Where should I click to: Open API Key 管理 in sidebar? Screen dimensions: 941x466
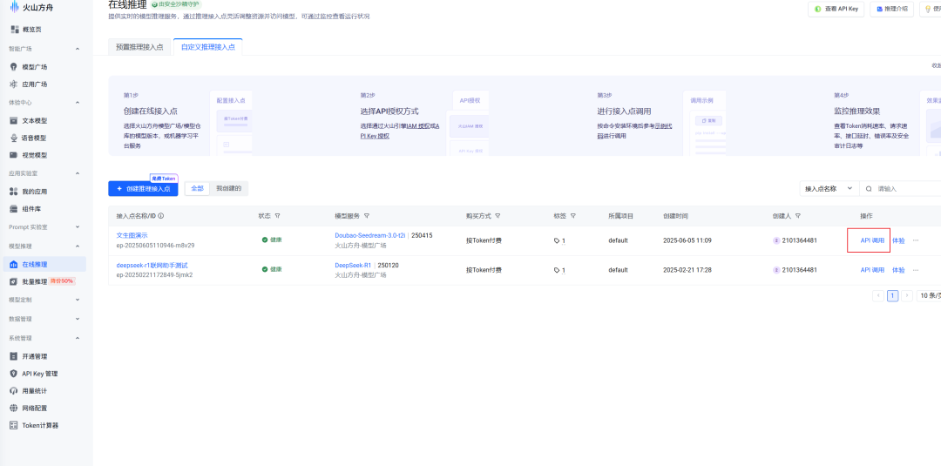(x=39, y=374)
